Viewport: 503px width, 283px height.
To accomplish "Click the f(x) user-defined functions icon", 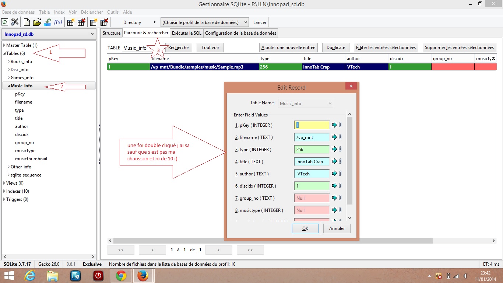I will pyautogui.click(x=58, y=22).
